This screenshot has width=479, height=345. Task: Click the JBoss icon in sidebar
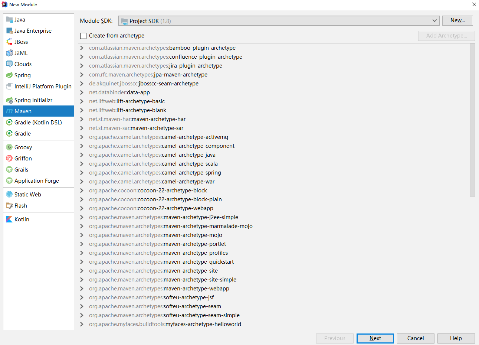coord(9,42)
